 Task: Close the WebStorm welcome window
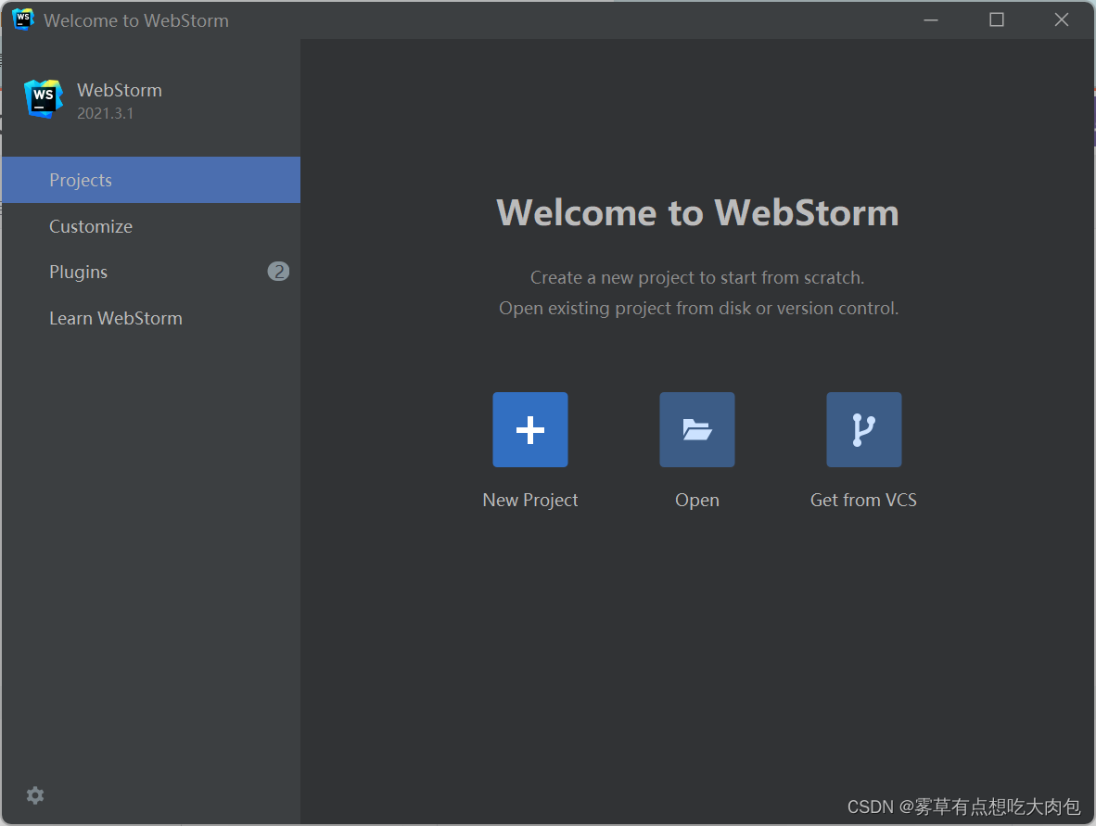point(1061,20)
